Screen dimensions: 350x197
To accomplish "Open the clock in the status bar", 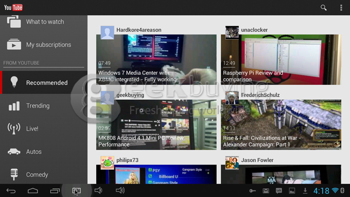I will (x=321, y=191).
